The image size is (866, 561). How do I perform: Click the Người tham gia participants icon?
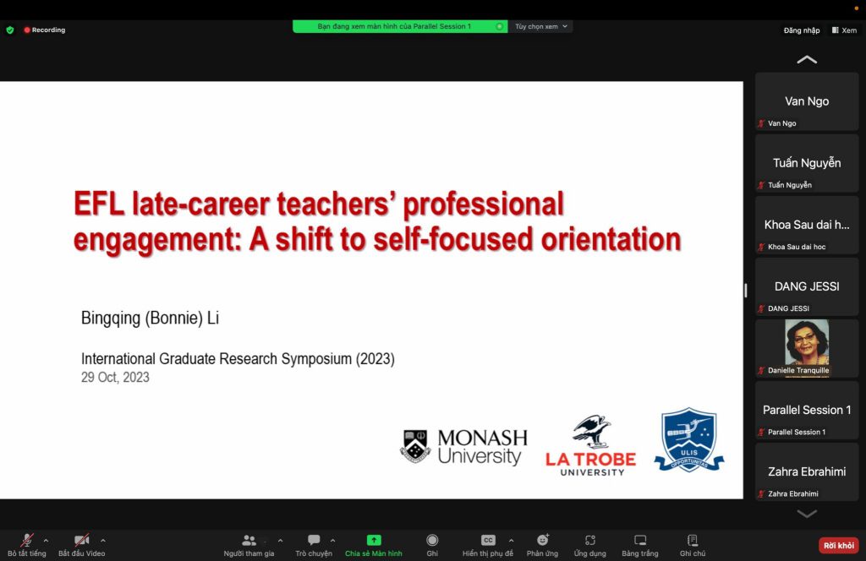249,541
